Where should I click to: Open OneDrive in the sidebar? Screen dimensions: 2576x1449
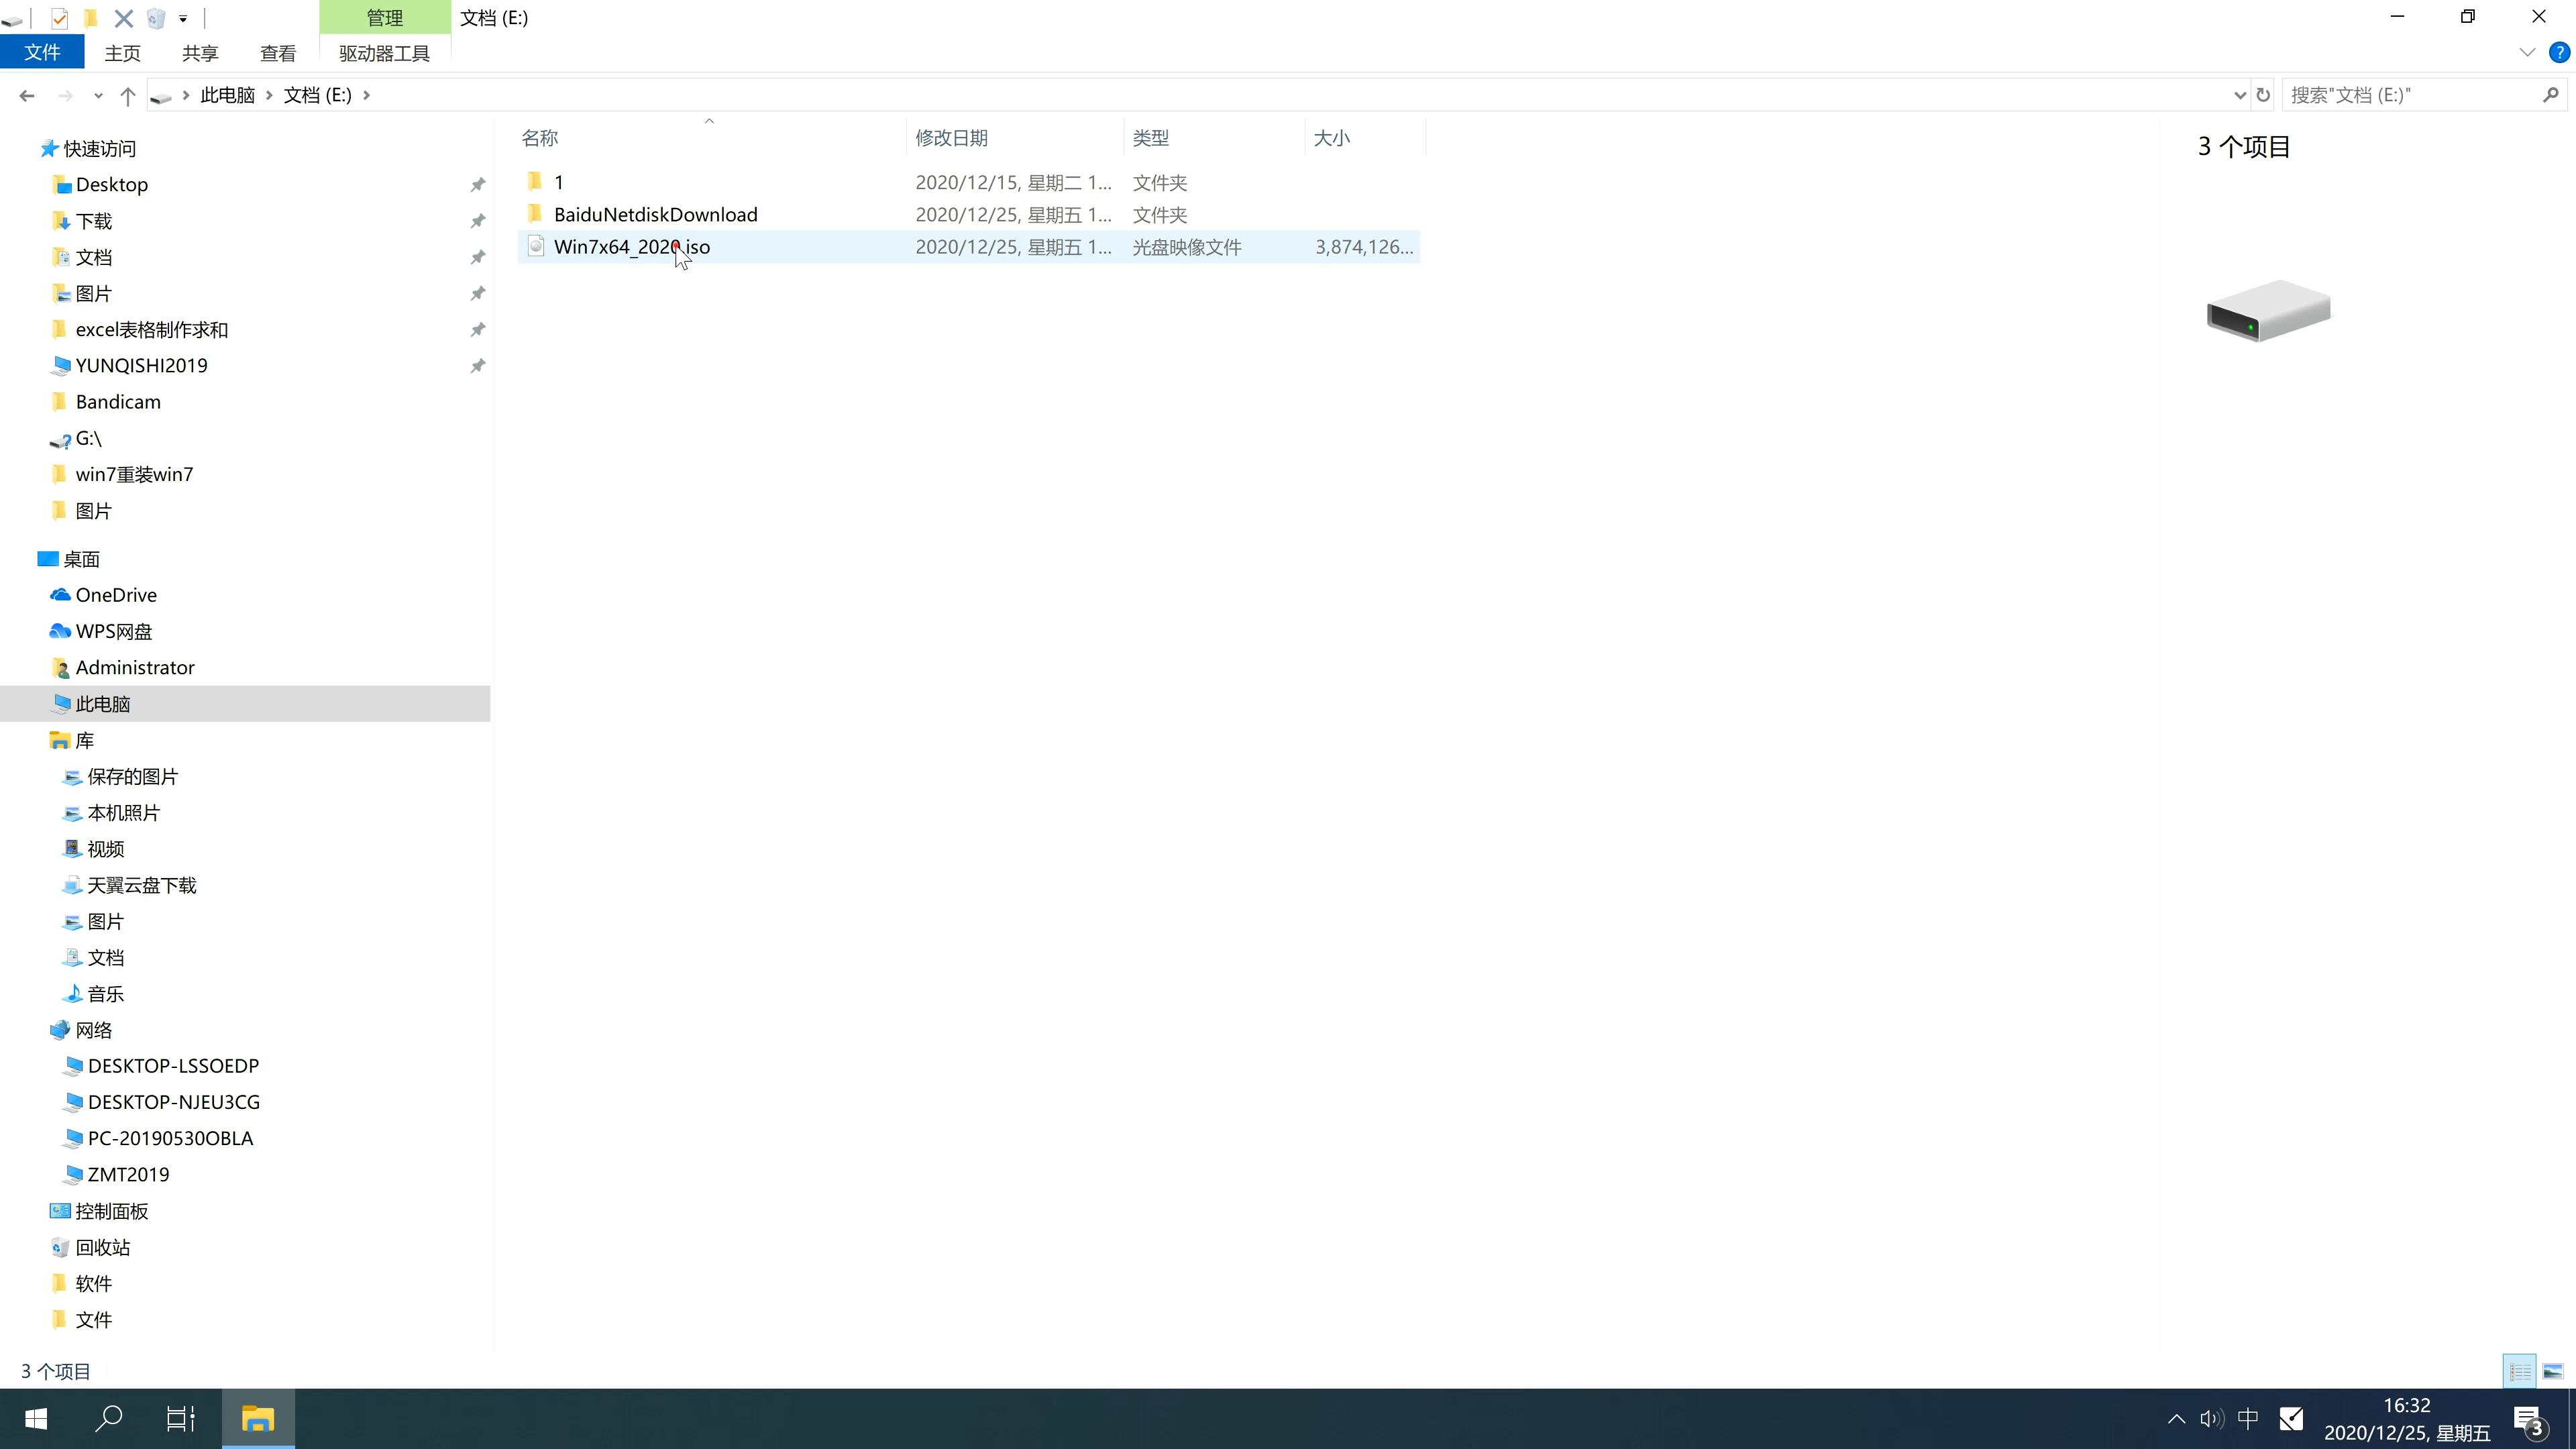tap(115, 594)
